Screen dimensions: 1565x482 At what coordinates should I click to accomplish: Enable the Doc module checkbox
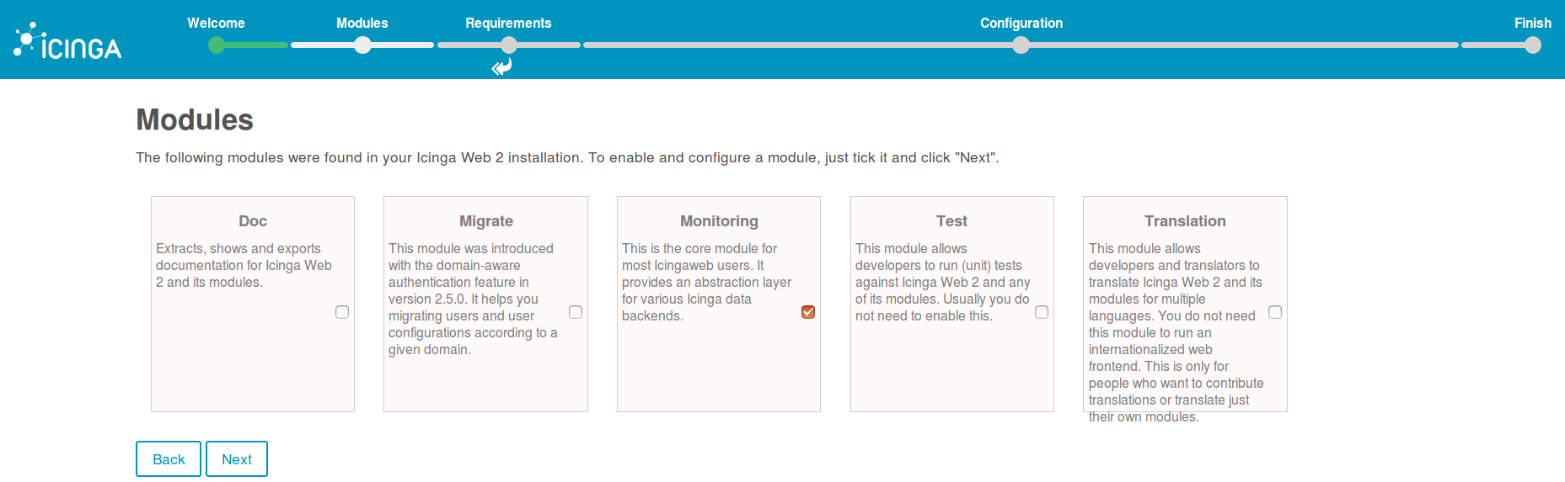(x=342, y=312)
